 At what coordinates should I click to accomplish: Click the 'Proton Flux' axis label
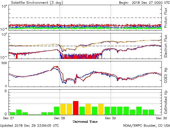pyautogui.click(x=165, y=18)
